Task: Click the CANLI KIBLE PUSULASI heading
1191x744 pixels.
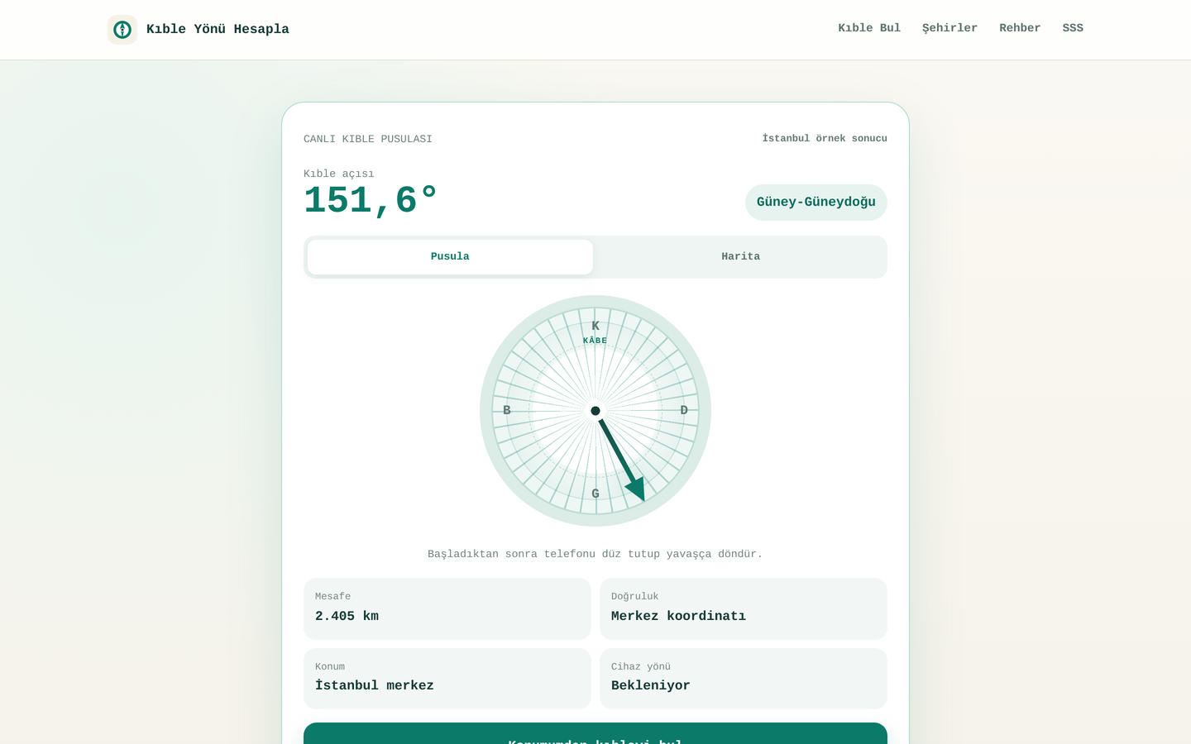Action: tap(368, 139)
